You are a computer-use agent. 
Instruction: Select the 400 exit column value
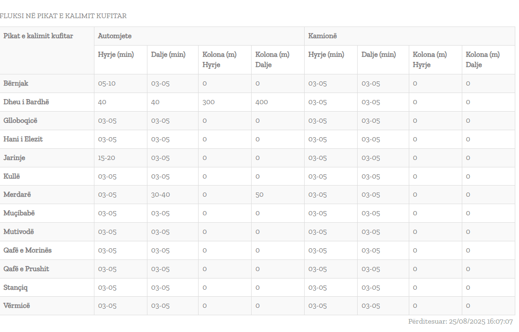(x=261, y=102)
